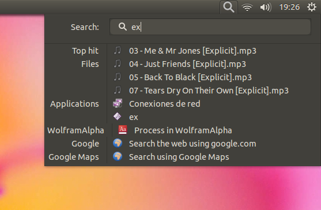321x210 pixels.
Task: Click music note icon for Me & Mr Jones
Action: coord(118,50)
